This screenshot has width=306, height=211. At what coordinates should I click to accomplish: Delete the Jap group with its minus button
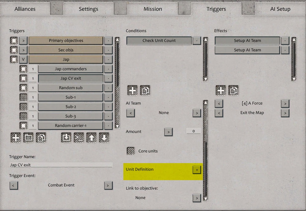click(x=108, y=60)
